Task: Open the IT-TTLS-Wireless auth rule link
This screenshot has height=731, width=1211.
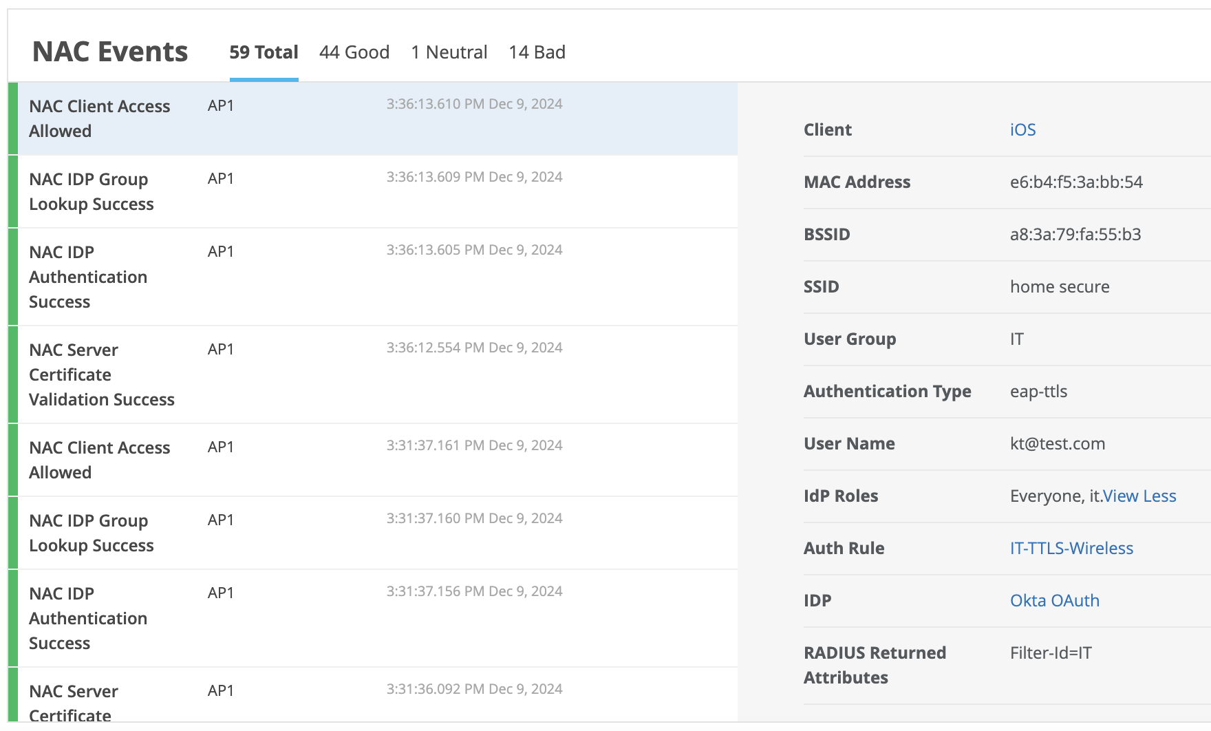Action: (1071, 549)
